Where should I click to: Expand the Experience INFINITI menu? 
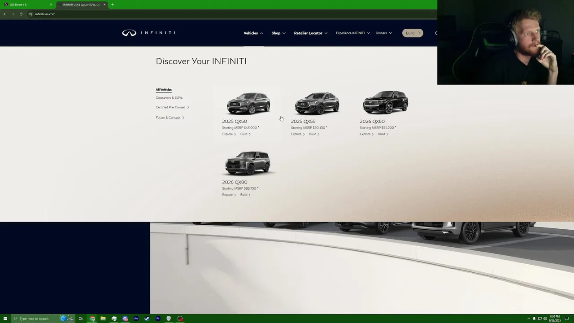click(x=353, y=33)
